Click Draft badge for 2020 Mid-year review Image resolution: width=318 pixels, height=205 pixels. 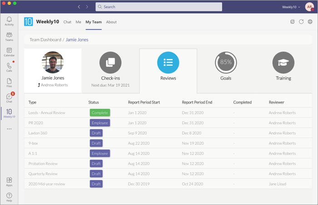click(96, 184)
